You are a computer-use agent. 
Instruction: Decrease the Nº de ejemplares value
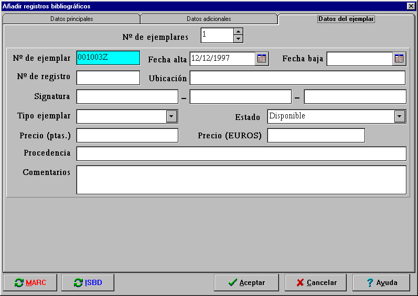pyautogui.click(x=238, y=39)
